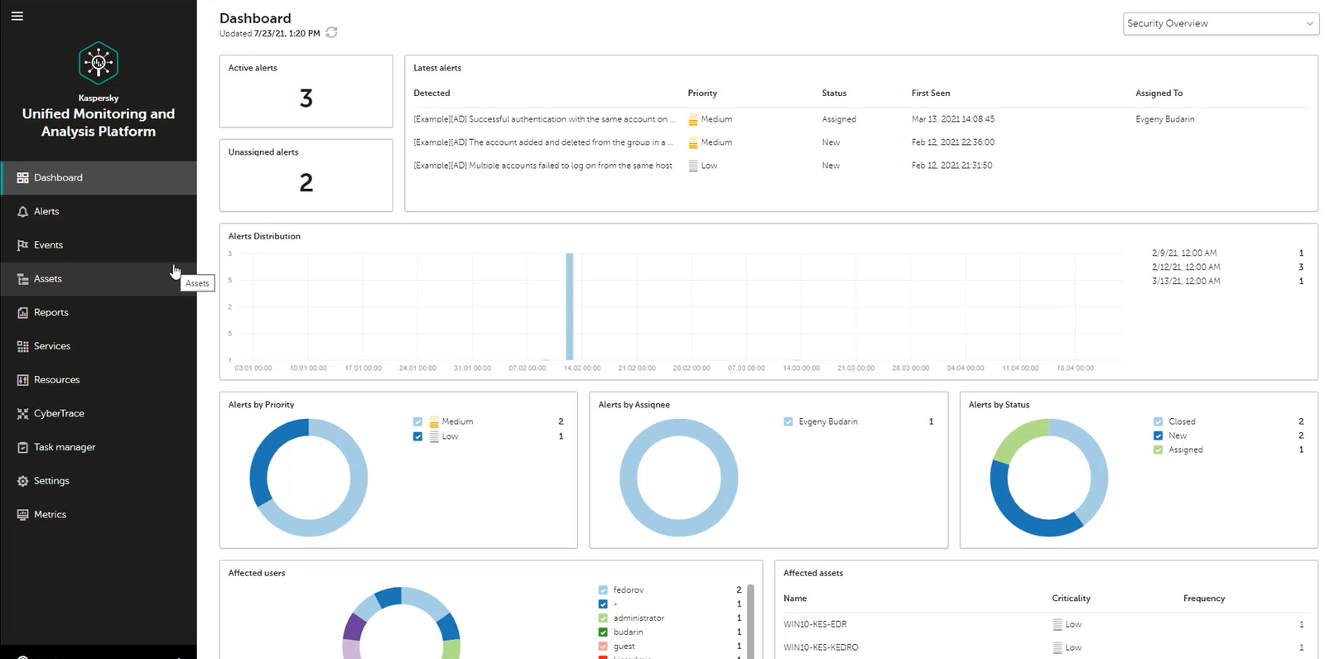Click the Detected column header
The width and height of the screenshot is (1325, 659).
click(x=431, y=94)
